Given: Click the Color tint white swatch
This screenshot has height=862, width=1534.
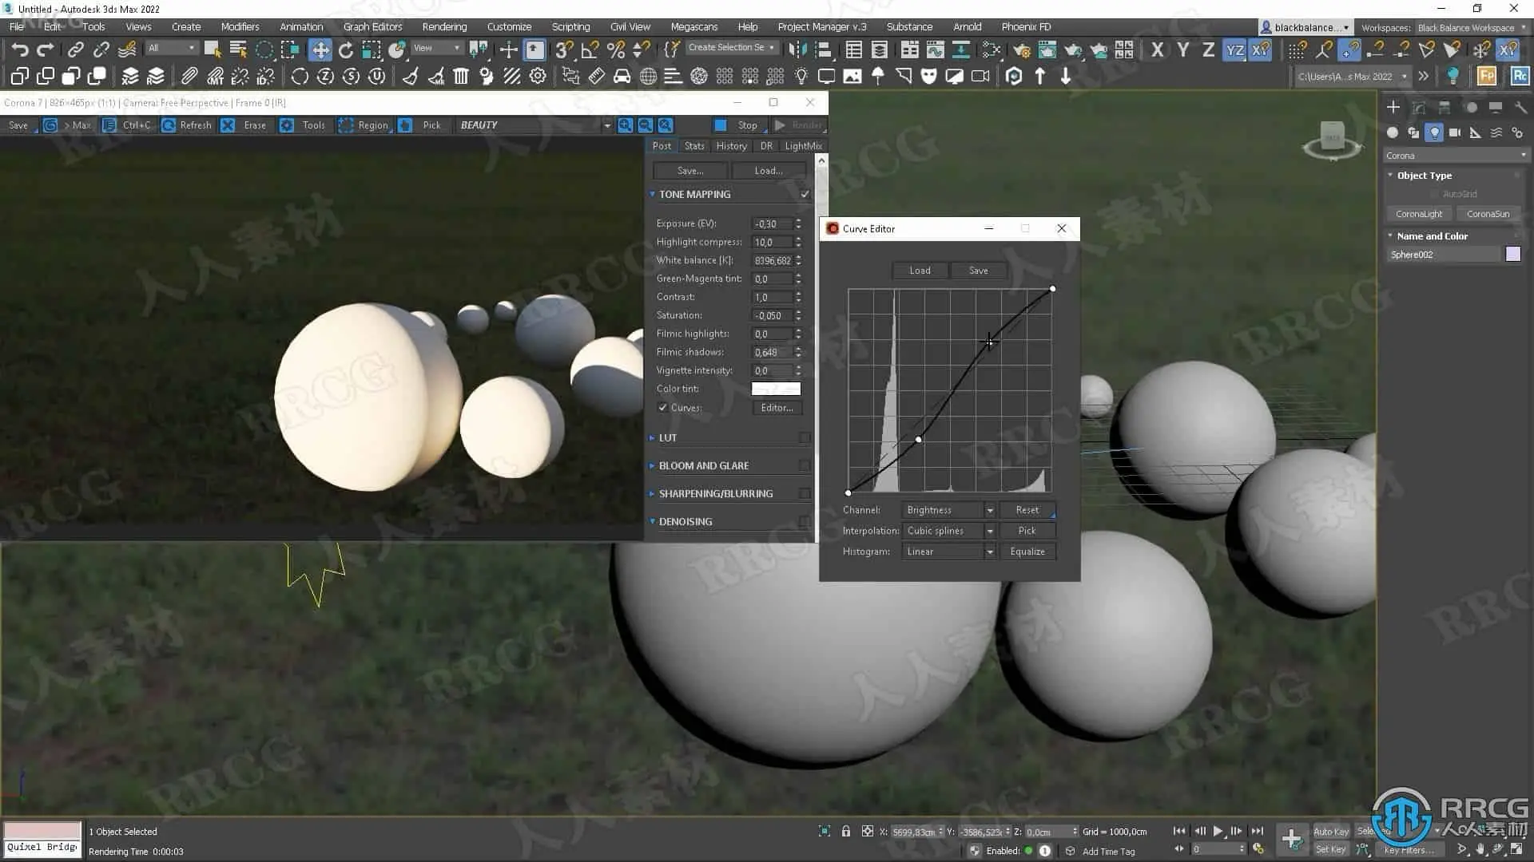Looking at the screenshot, I should point(776,389).
